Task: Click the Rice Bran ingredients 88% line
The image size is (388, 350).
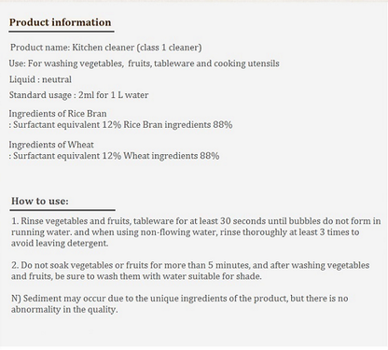Action: 120,125
